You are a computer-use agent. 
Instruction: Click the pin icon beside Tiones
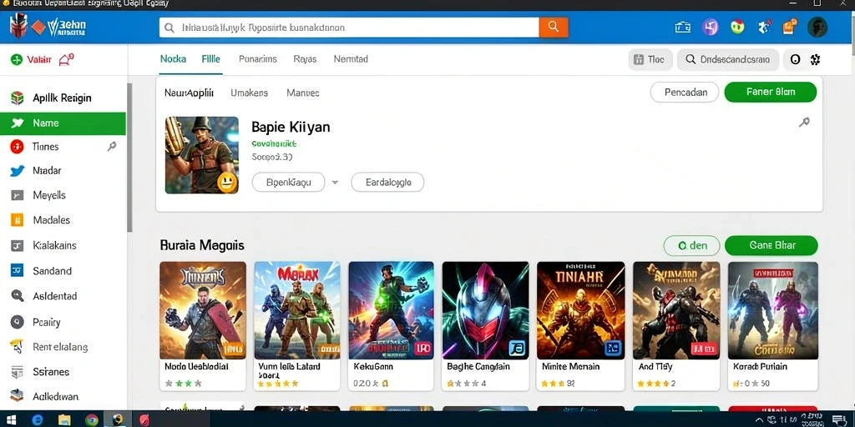pyautogui.click(x=112, y=146)
